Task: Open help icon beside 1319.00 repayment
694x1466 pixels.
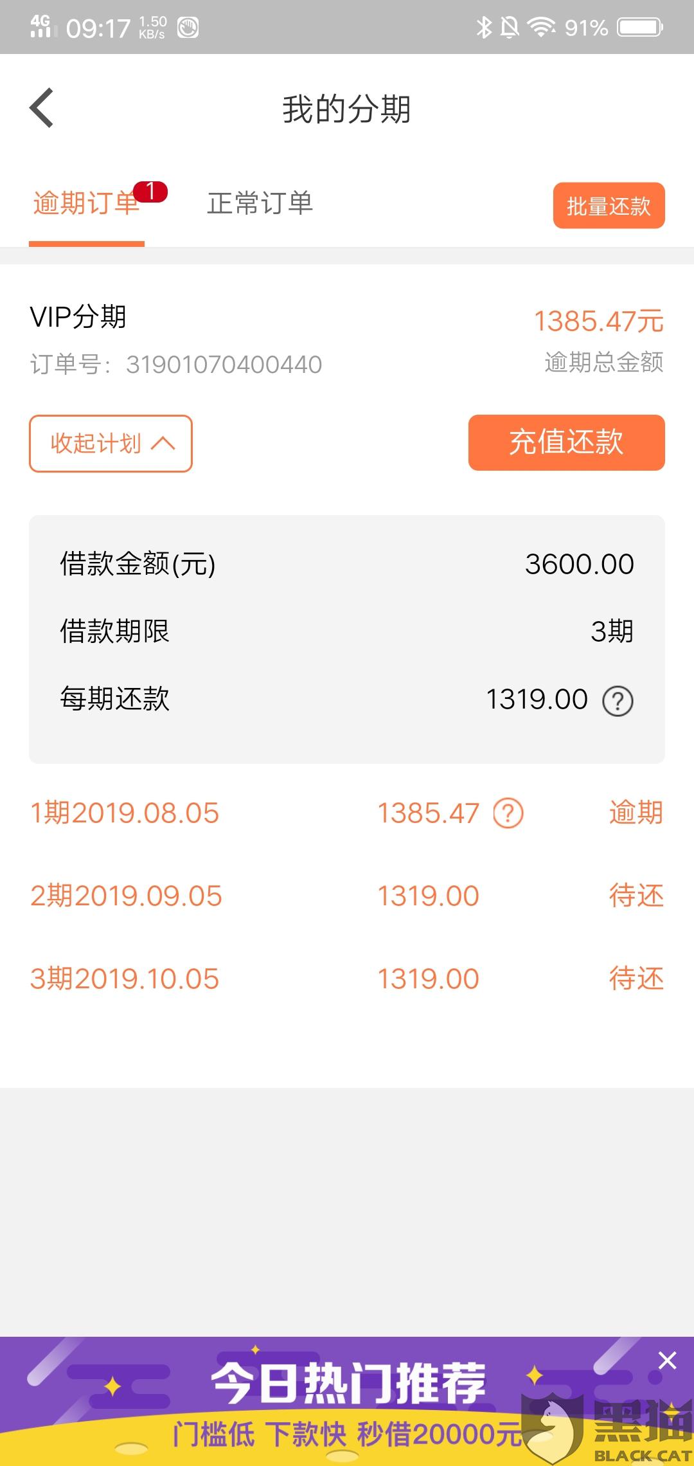Action: pos(618,701)
